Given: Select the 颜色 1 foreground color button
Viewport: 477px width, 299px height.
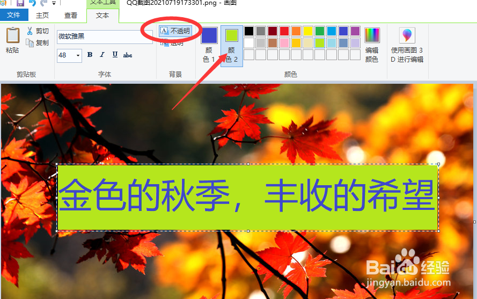Looking at the screenshot, I should click(209, 45).
